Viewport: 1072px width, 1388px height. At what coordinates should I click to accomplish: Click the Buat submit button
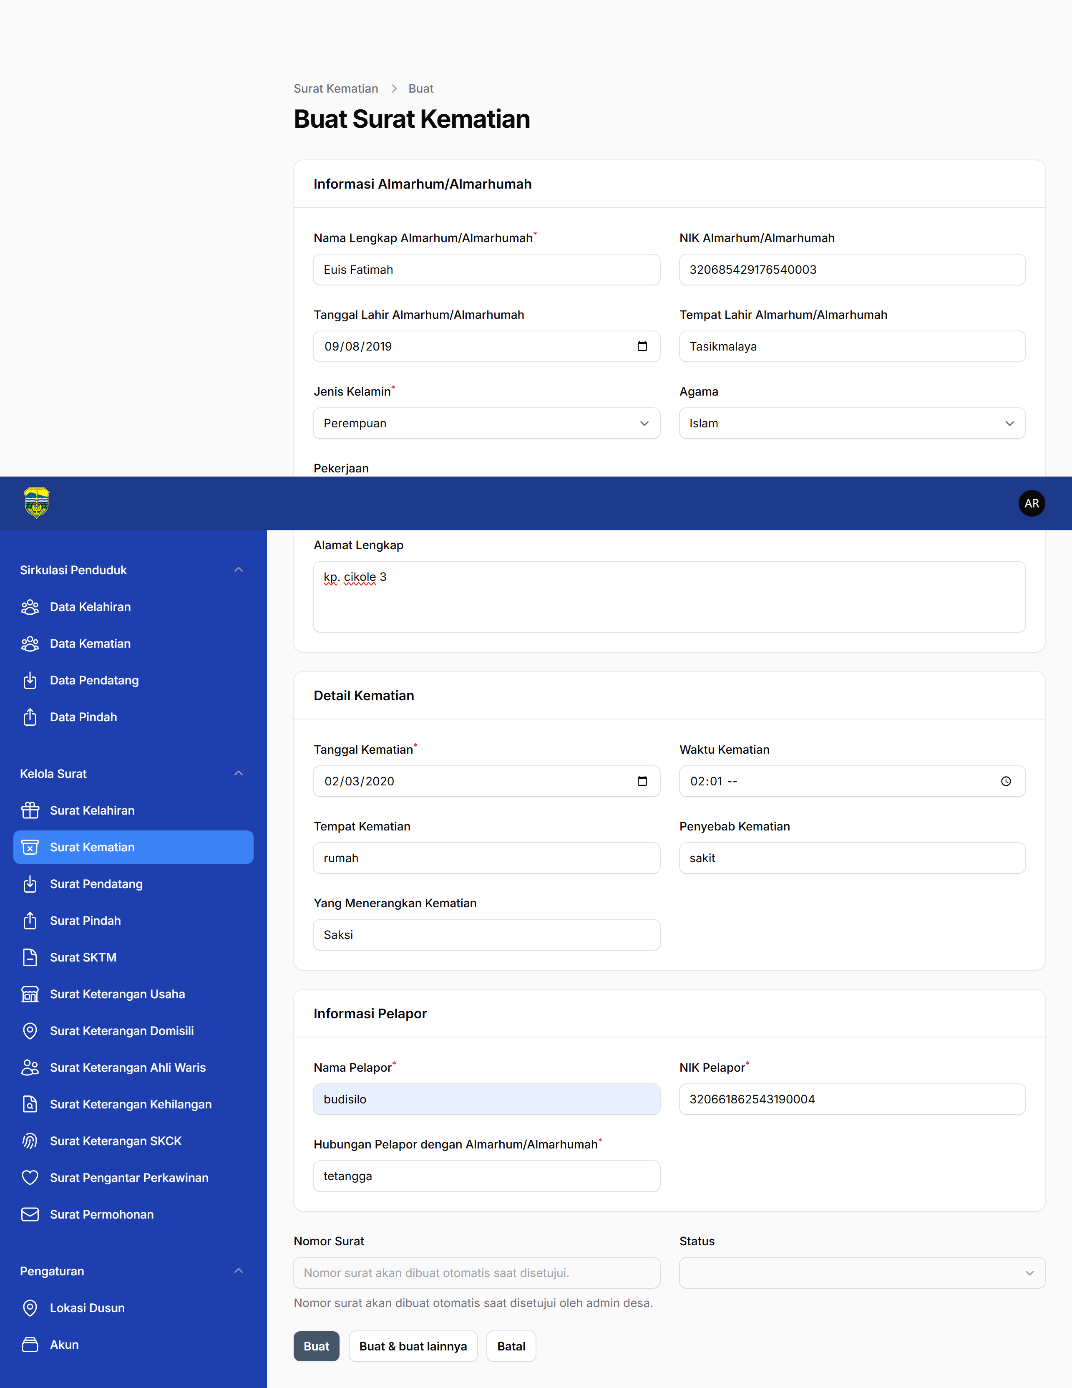[316, 1346]
